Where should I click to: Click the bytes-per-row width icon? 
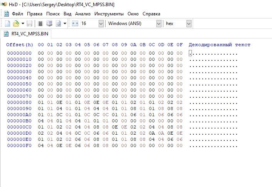pos(75,23)
